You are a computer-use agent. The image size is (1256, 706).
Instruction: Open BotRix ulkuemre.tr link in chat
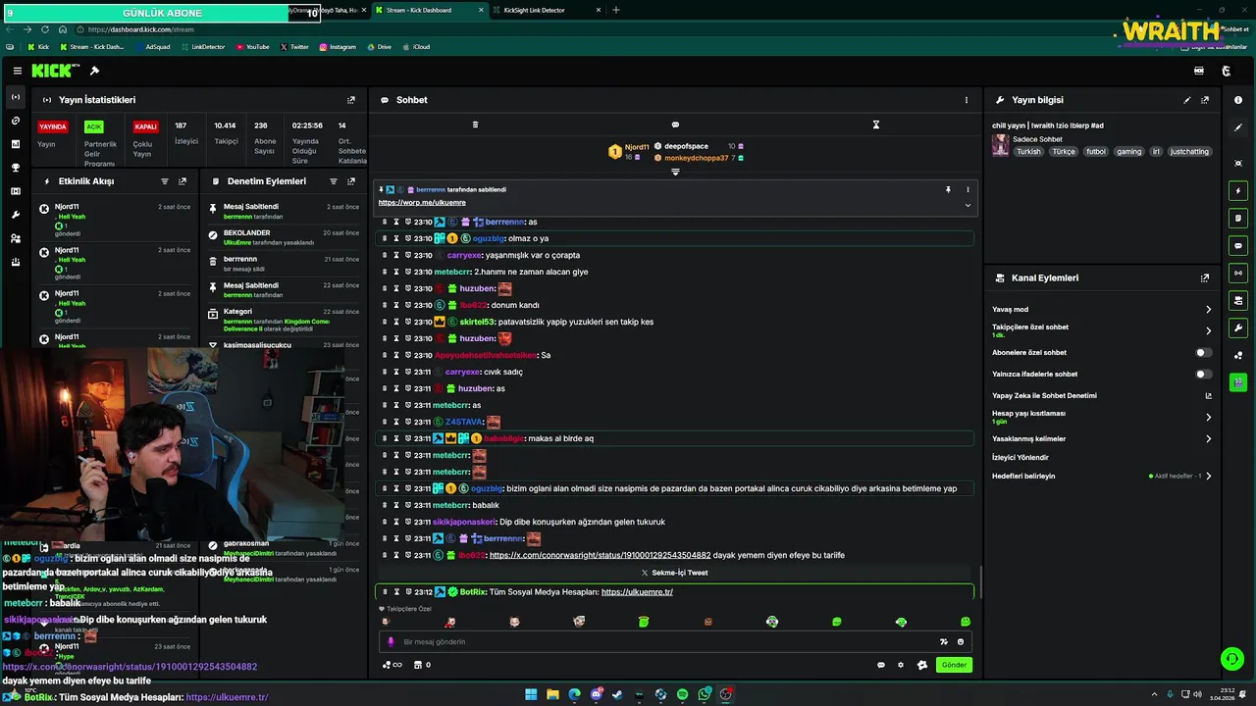637,592
